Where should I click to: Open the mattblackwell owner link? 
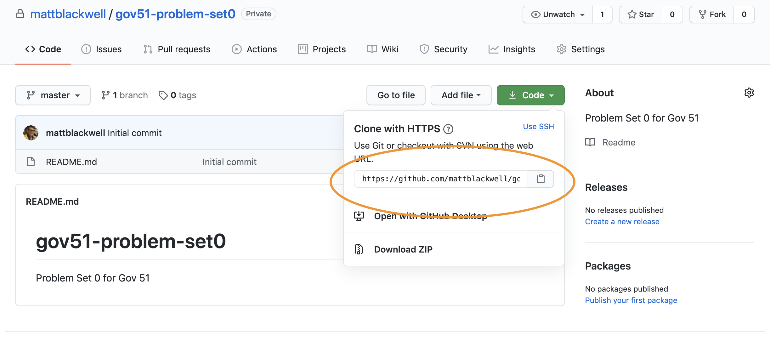[x=68, y=14]
